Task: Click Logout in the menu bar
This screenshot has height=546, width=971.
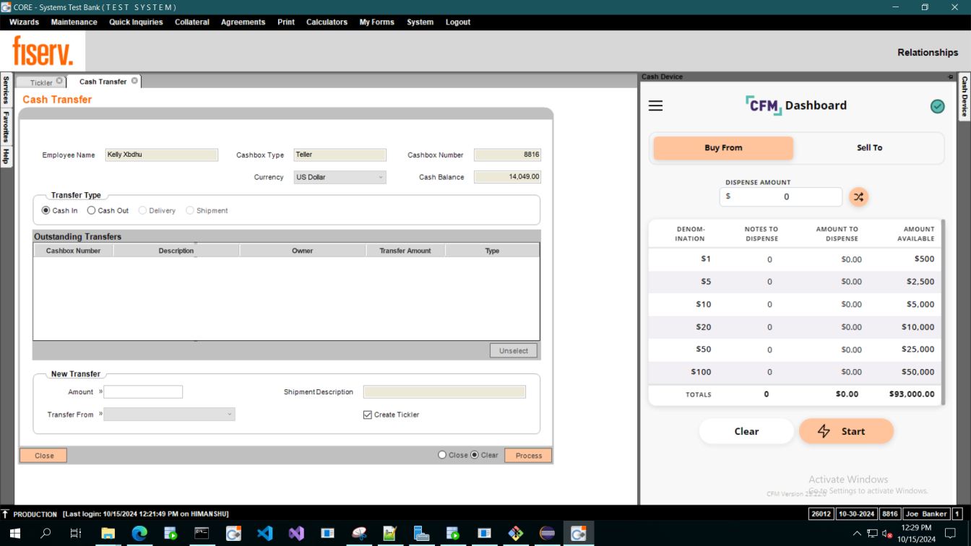Action: point(458,22)
